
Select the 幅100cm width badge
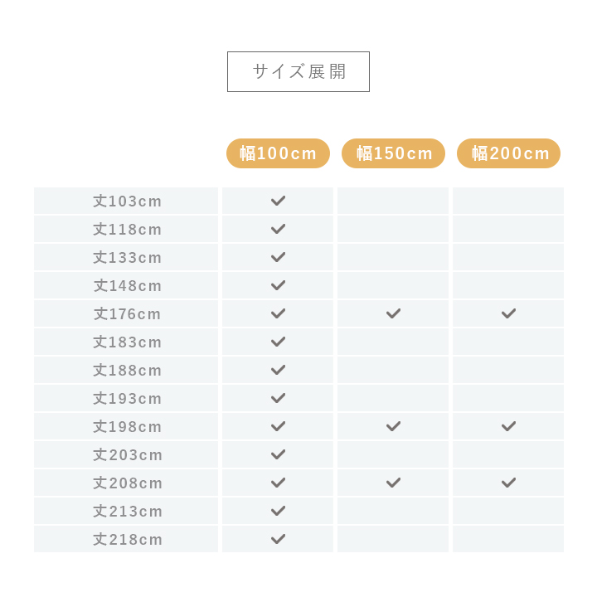coord(278,153)
